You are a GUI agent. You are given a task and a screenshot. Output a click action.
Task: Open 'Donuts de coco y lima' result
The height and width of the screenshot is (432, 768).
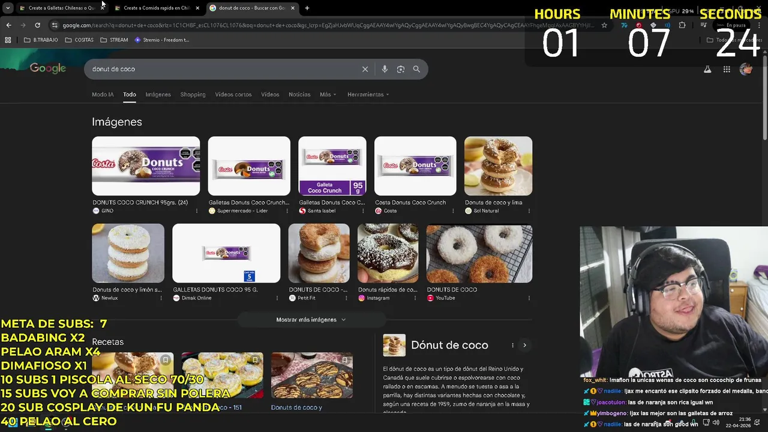(493, 203)
